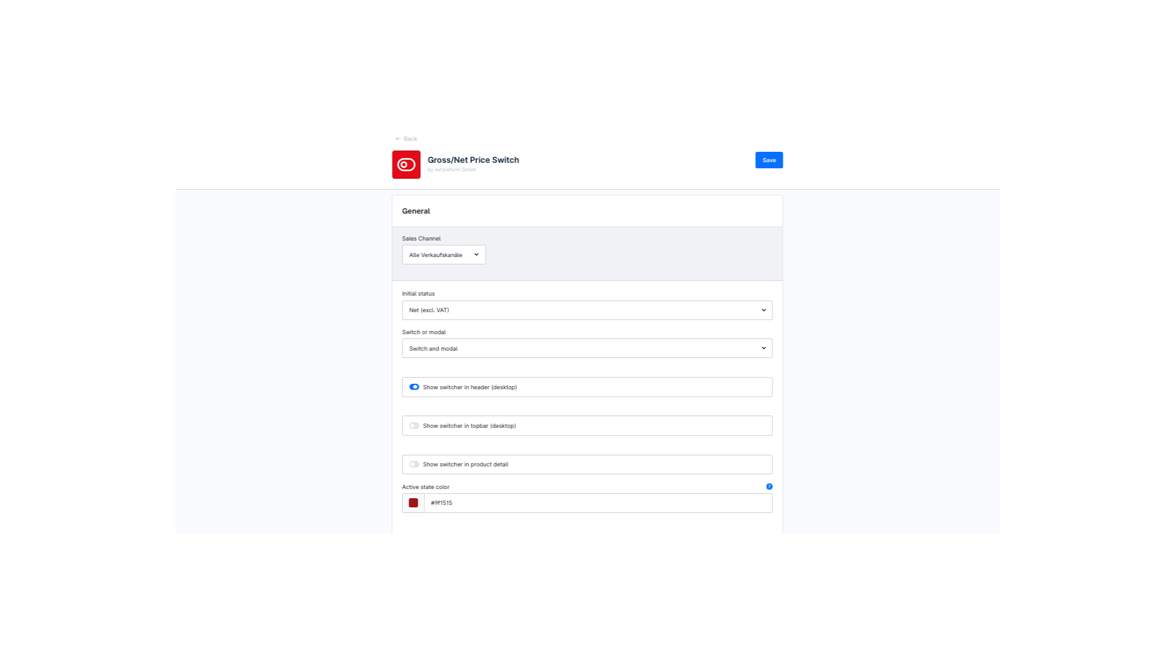Expand the Initial status Net (excl. VAT) dropdown
Screen dimensions: 1176x661
click(586, 310)
